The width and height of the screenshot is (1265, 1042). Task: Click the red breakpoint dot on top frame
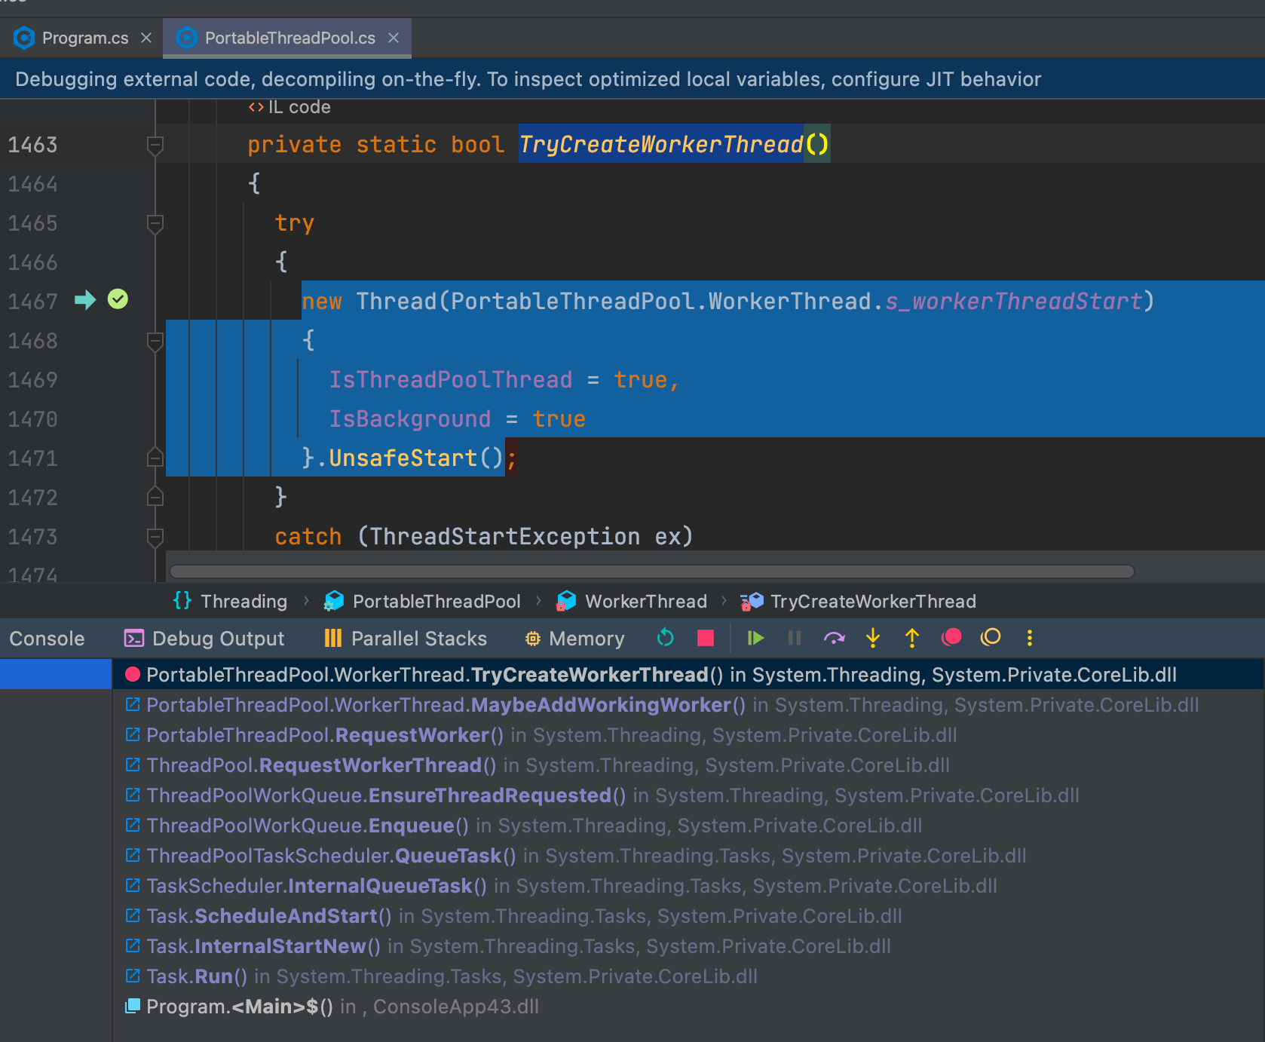click(x=133, y=674)
